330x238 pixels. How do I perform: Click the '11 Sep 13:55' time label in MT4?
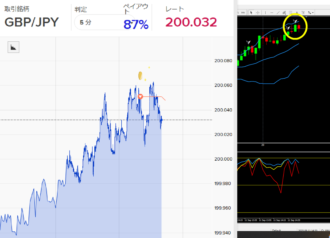click(265, 220)
